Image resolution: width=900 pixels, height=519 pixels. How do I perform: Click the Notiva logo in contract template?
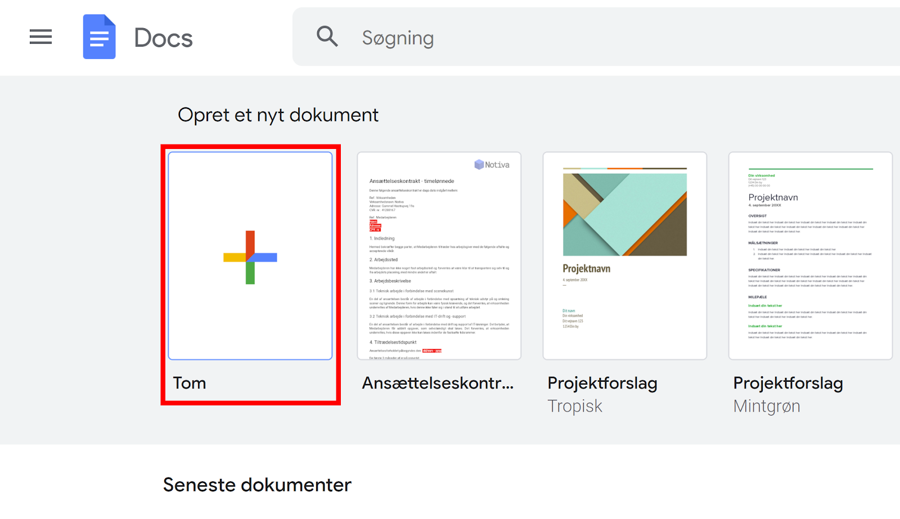[x=492, y=165]
